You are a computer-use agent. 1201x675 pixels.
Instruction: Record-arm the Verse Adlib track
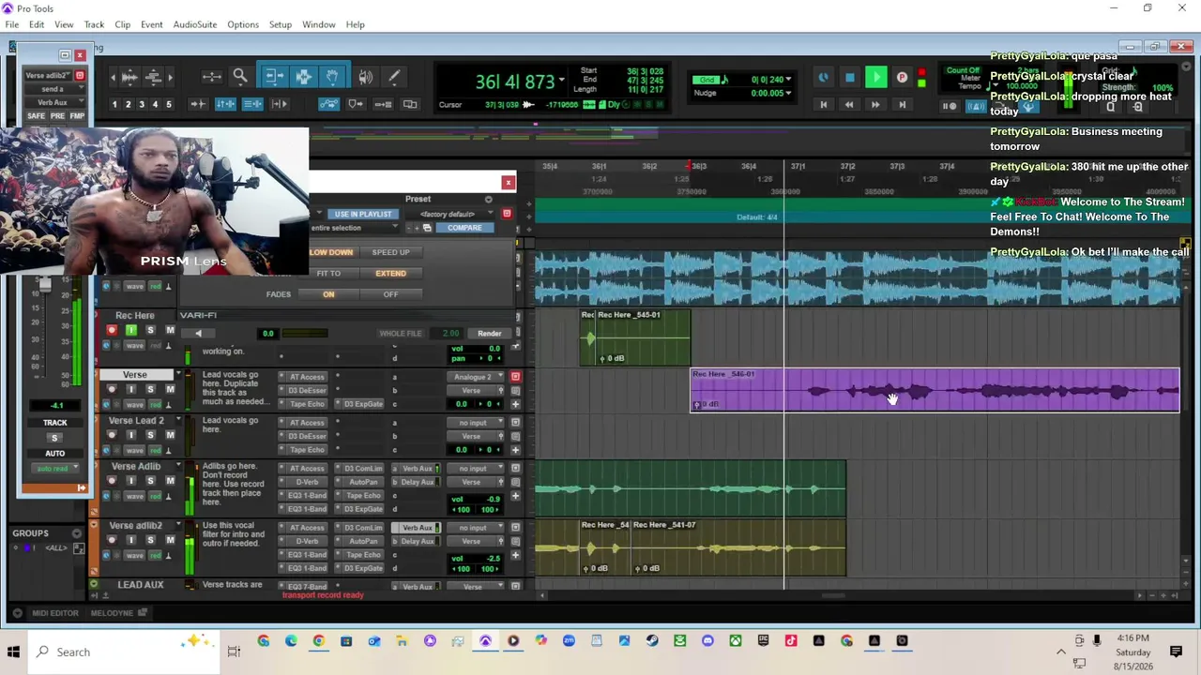click(112, 481)
